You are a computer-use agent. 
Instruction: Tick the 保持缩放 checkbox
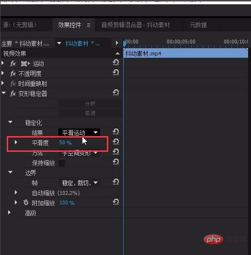62,163
